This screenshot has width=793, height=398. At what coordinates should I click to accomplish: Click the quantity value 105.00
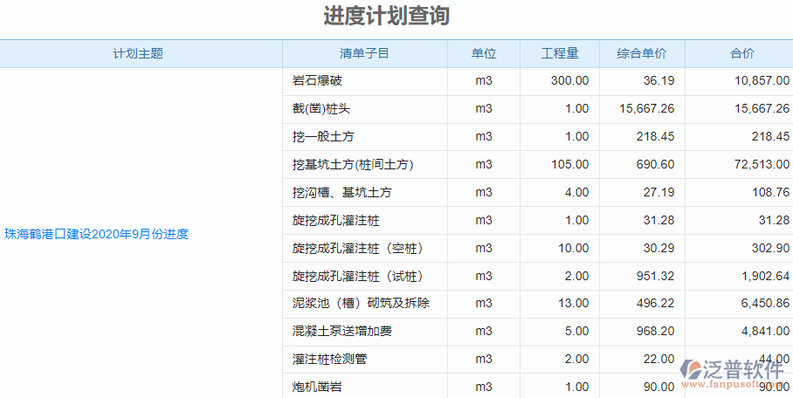pos(570,164)
